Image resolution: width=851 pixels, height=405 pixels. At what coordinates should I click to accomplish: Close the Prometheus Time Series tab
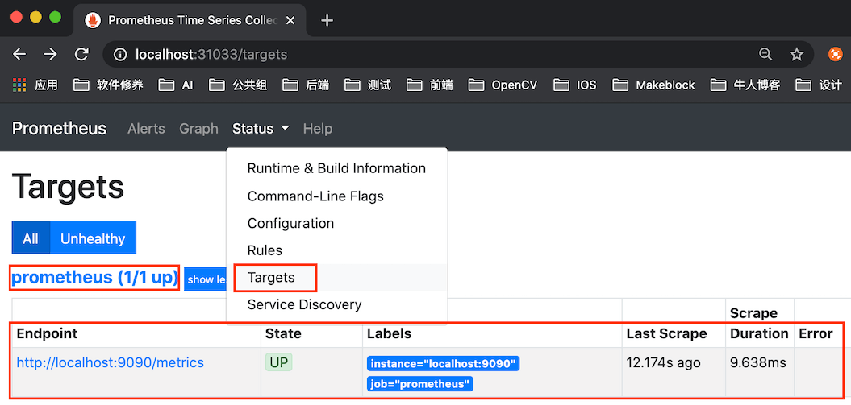tap(290, 21)
